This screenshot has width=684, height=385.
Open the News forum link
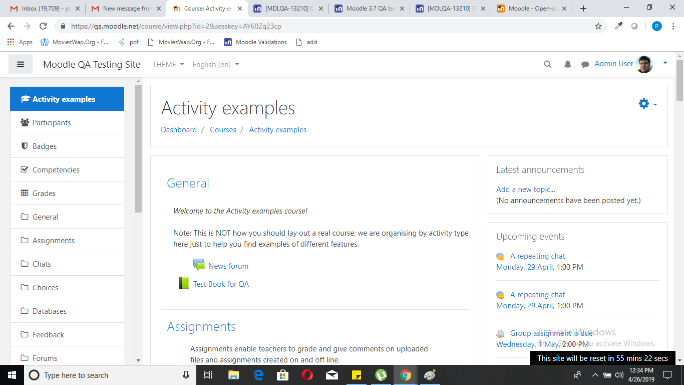(x=228, y=266)
